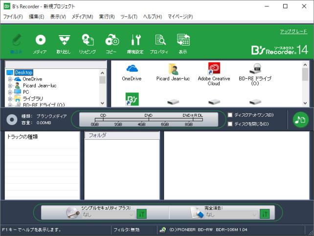Click the トラックの種類 column header
Viewport: 314px width, 236px height.
tap(42, 137)
